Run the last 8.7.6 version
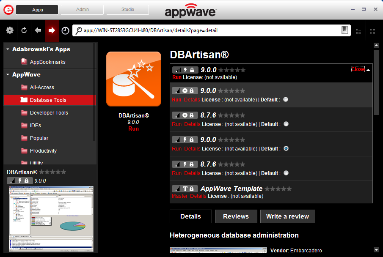Image resolution: width=383 pixels, height=257 pixels. click(x=177, y=173)
